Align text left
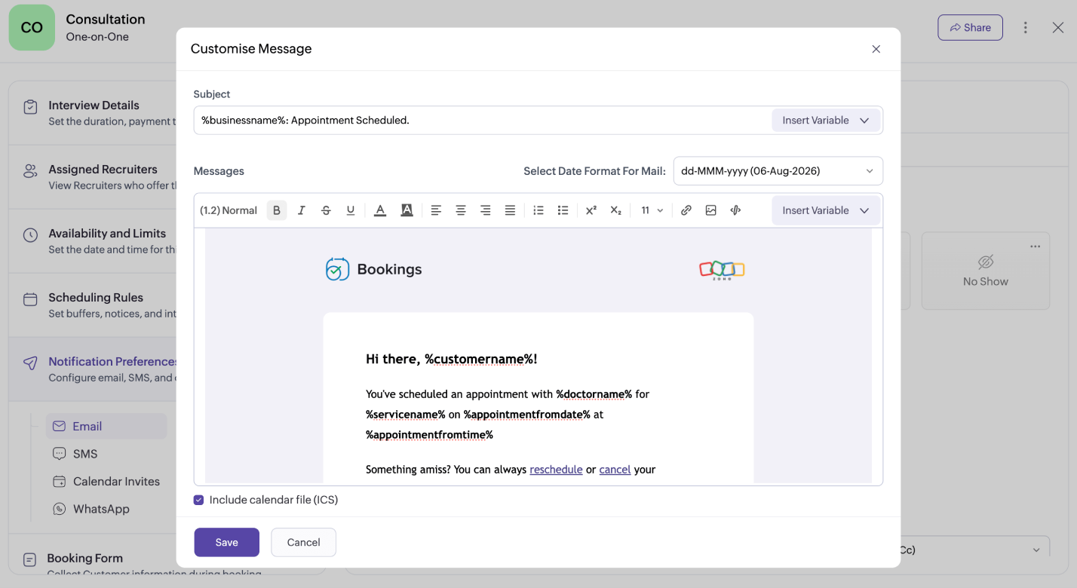The width and height of the screenshot is (1077, 588). pos(436,210)
